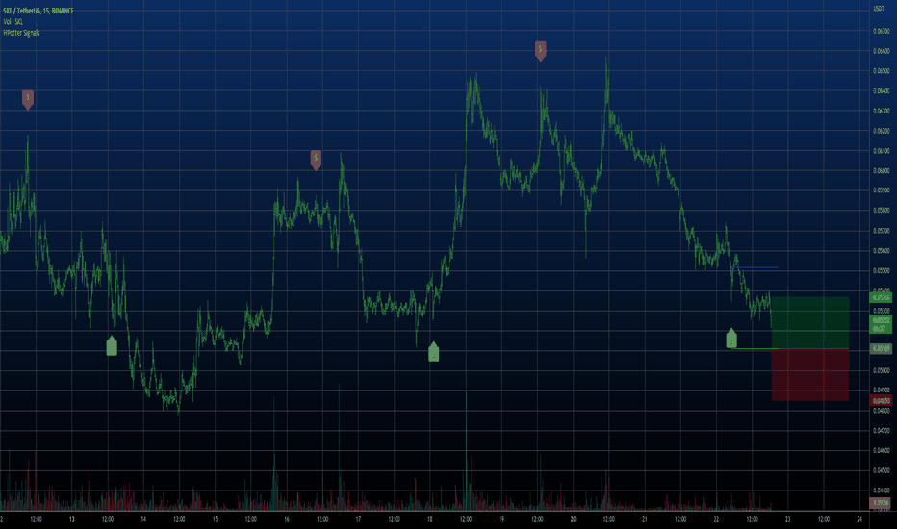897x529 pixels.
Task: Click the red stop price label on price axis
Action: [x=881, y=400]
